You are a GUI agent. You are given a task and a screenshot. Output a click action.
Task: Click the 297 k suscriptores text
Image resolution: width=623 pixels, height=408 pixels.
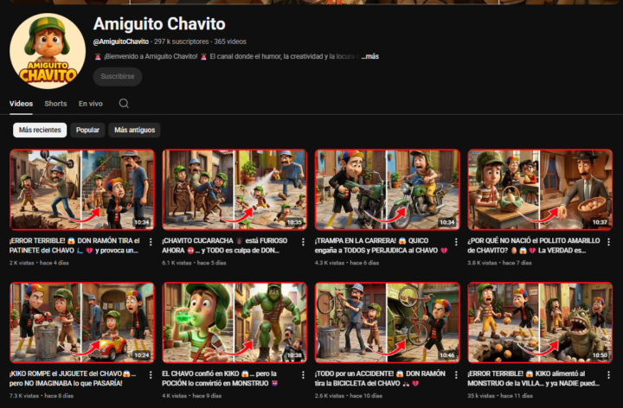point(181,41)
